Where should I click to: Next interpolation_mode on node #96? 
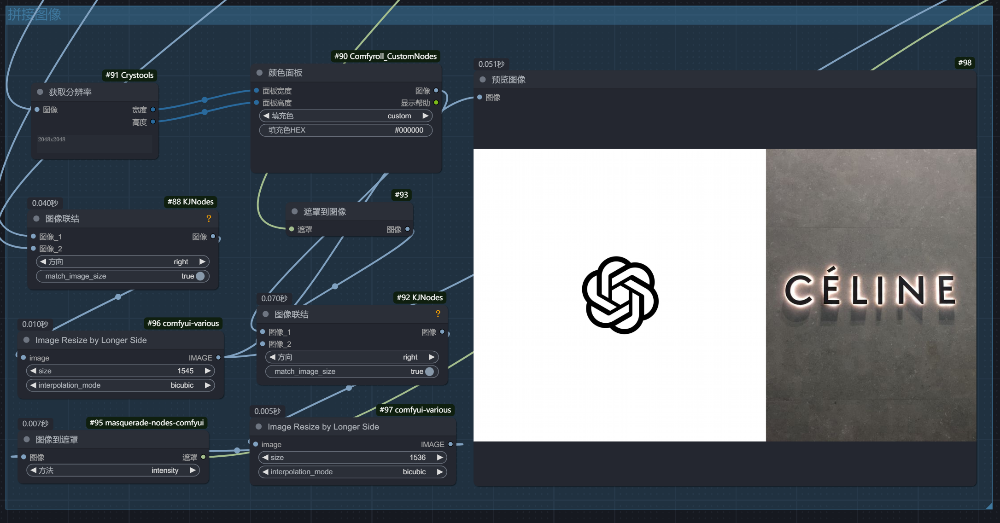(x=208, y=385)
